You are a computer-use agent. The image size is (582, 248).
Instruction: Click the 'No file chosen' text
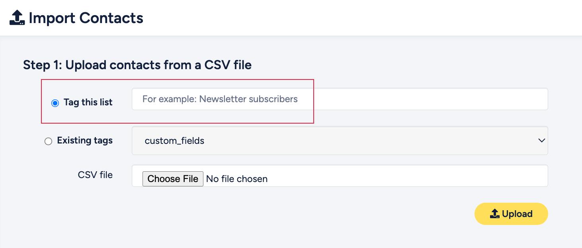pyautogui.click(x=237, y=179)
